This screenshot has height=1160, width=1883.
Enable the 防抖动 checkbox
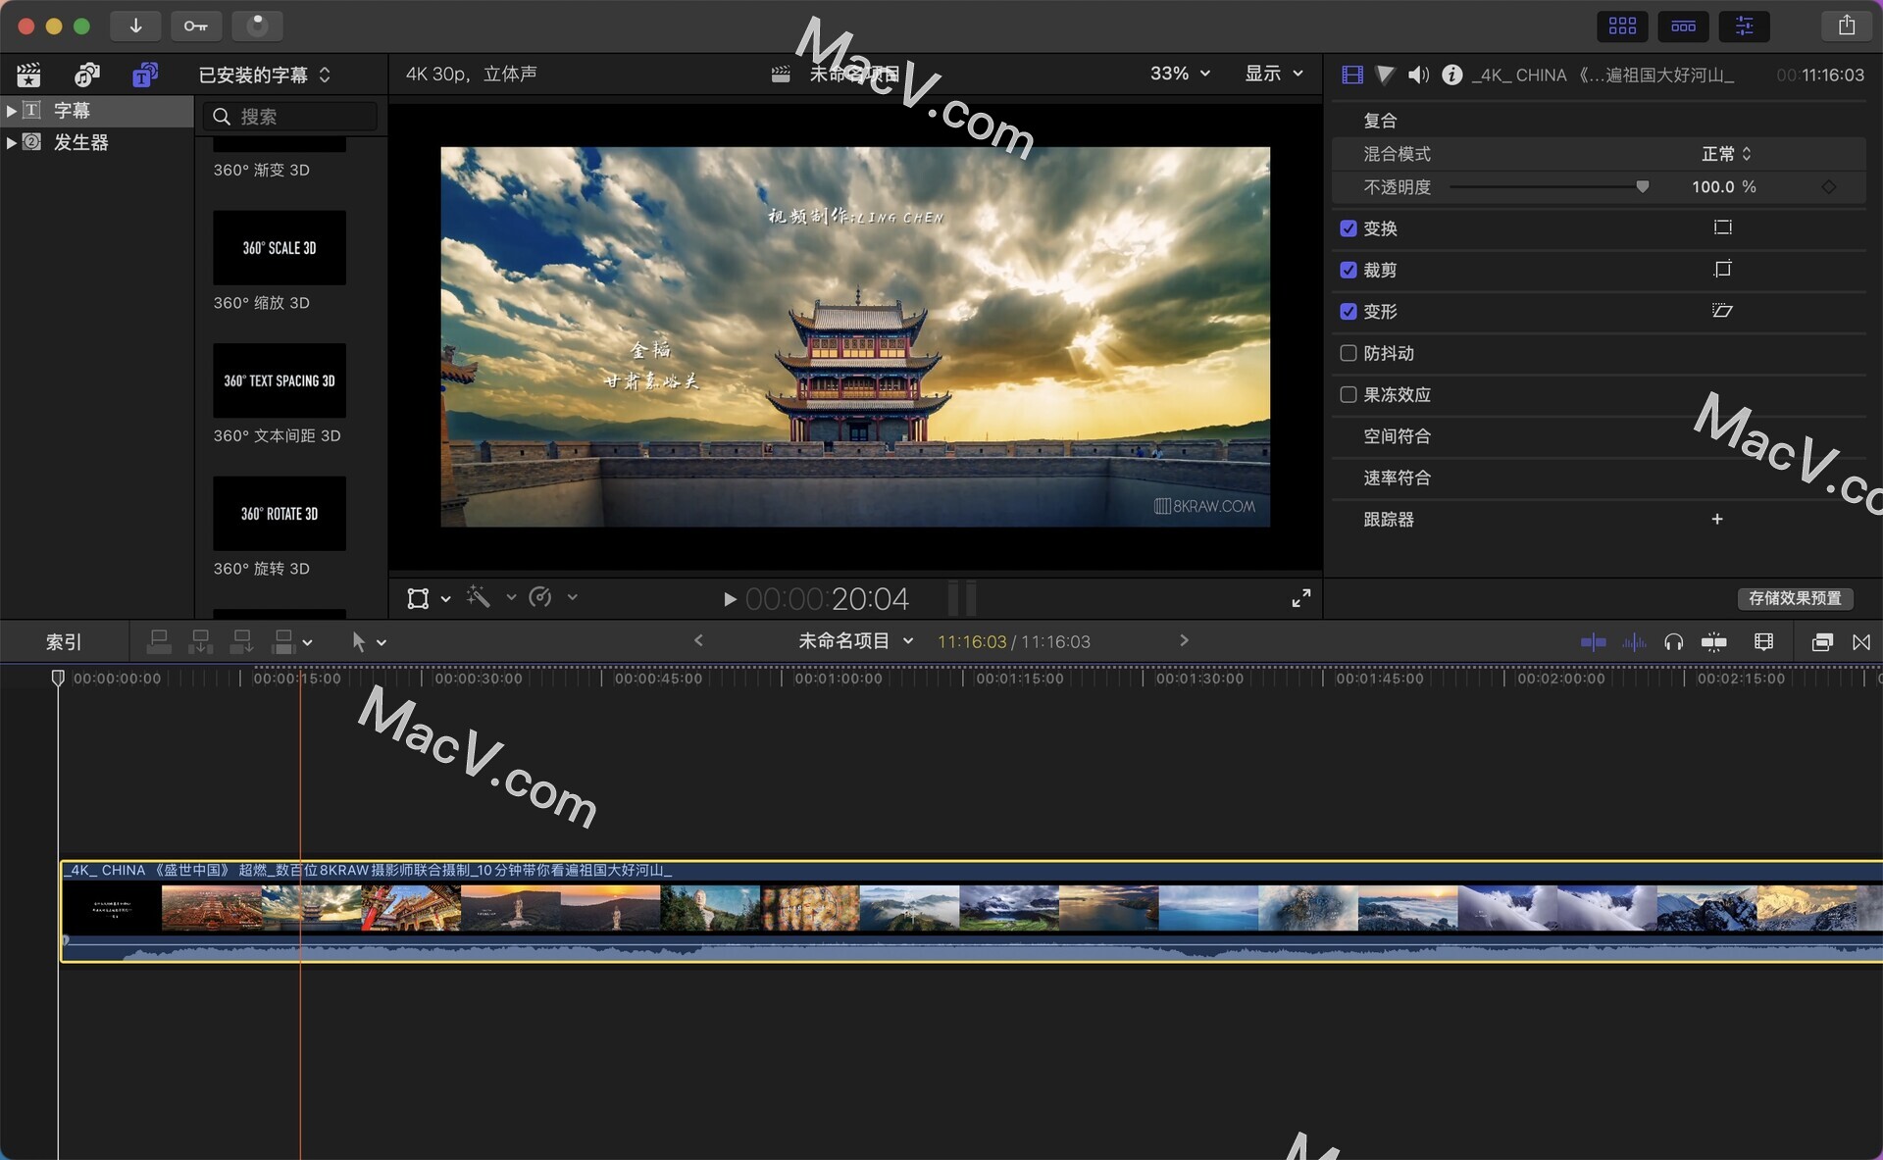1349,353
